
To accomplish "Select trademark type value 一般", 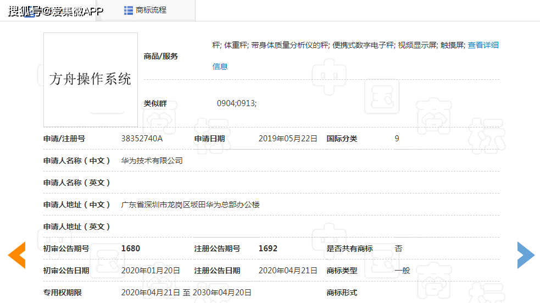I will [402, 271].
